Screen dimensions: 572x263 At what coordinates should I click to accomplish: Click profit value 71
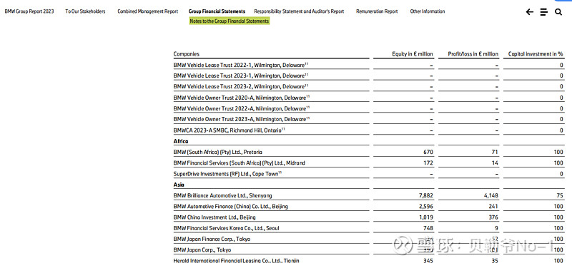click(x=495, y=152)
